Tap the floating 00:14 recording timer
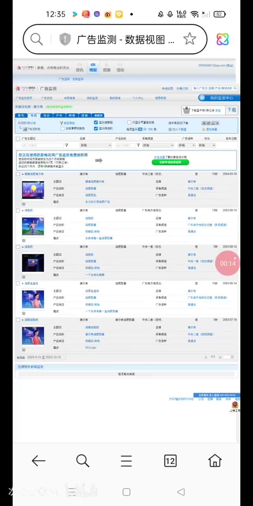Image resolution: width=253 pixels, height=506 pixels. click(x=227, y=263)
